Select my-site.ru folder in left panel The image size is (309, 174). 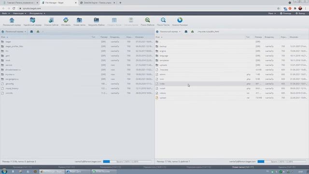click(x=77, y=74)
